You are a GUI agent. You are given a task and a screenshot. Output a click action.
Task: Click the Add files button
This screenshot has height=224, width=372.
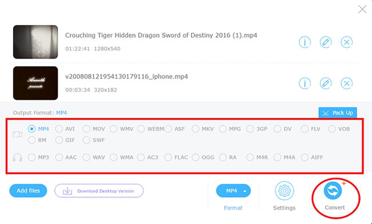(28, 190)
